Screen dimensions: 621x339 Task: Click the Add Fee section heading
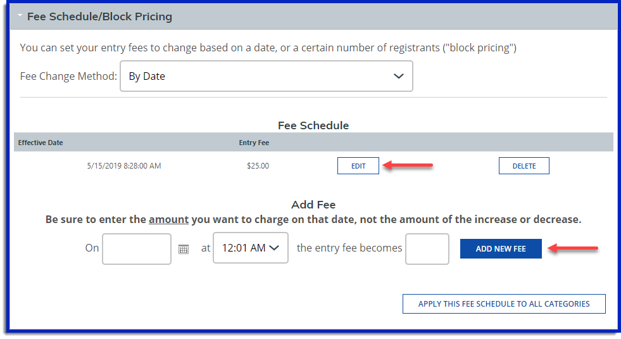[x=313, y=205]
